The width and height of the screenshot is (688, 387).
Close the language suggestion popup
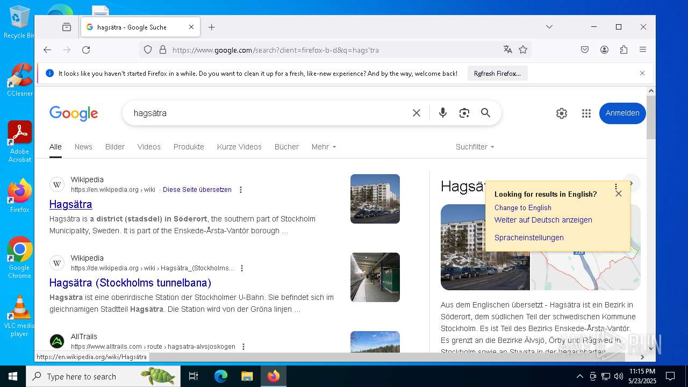point(619,193)
